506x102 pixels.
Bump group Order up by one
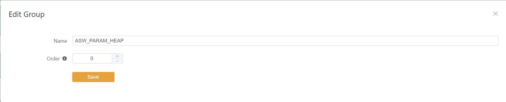tap(117, 56)
